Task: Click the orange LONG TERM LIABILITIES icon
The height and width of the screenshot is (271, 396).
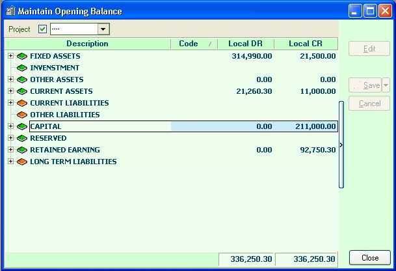Action: click(22, 162)
